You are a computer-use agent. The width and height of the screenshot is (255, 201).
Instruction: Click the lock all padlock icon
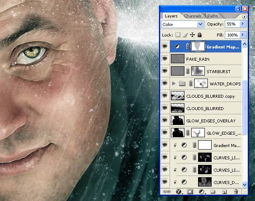point(200,35)
